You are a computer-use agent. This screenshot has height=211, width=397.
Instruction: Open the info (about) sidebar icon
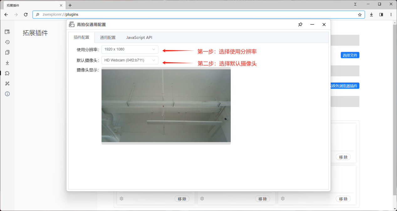pyautogui.click(x=7, y=94)
